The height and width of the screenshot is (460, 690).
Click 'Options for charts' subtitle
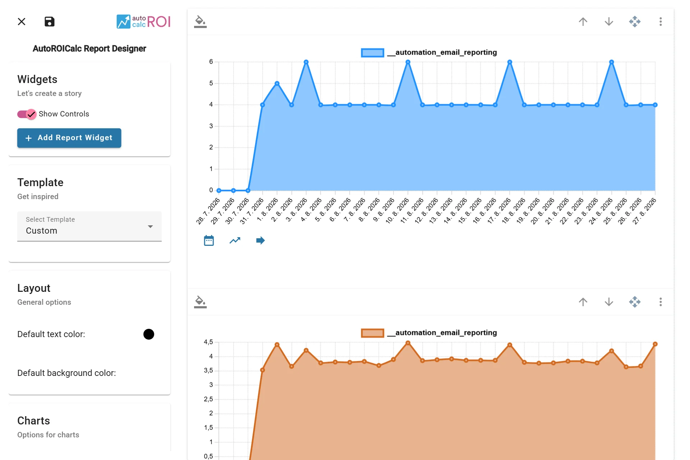click(x=48, y=435)
